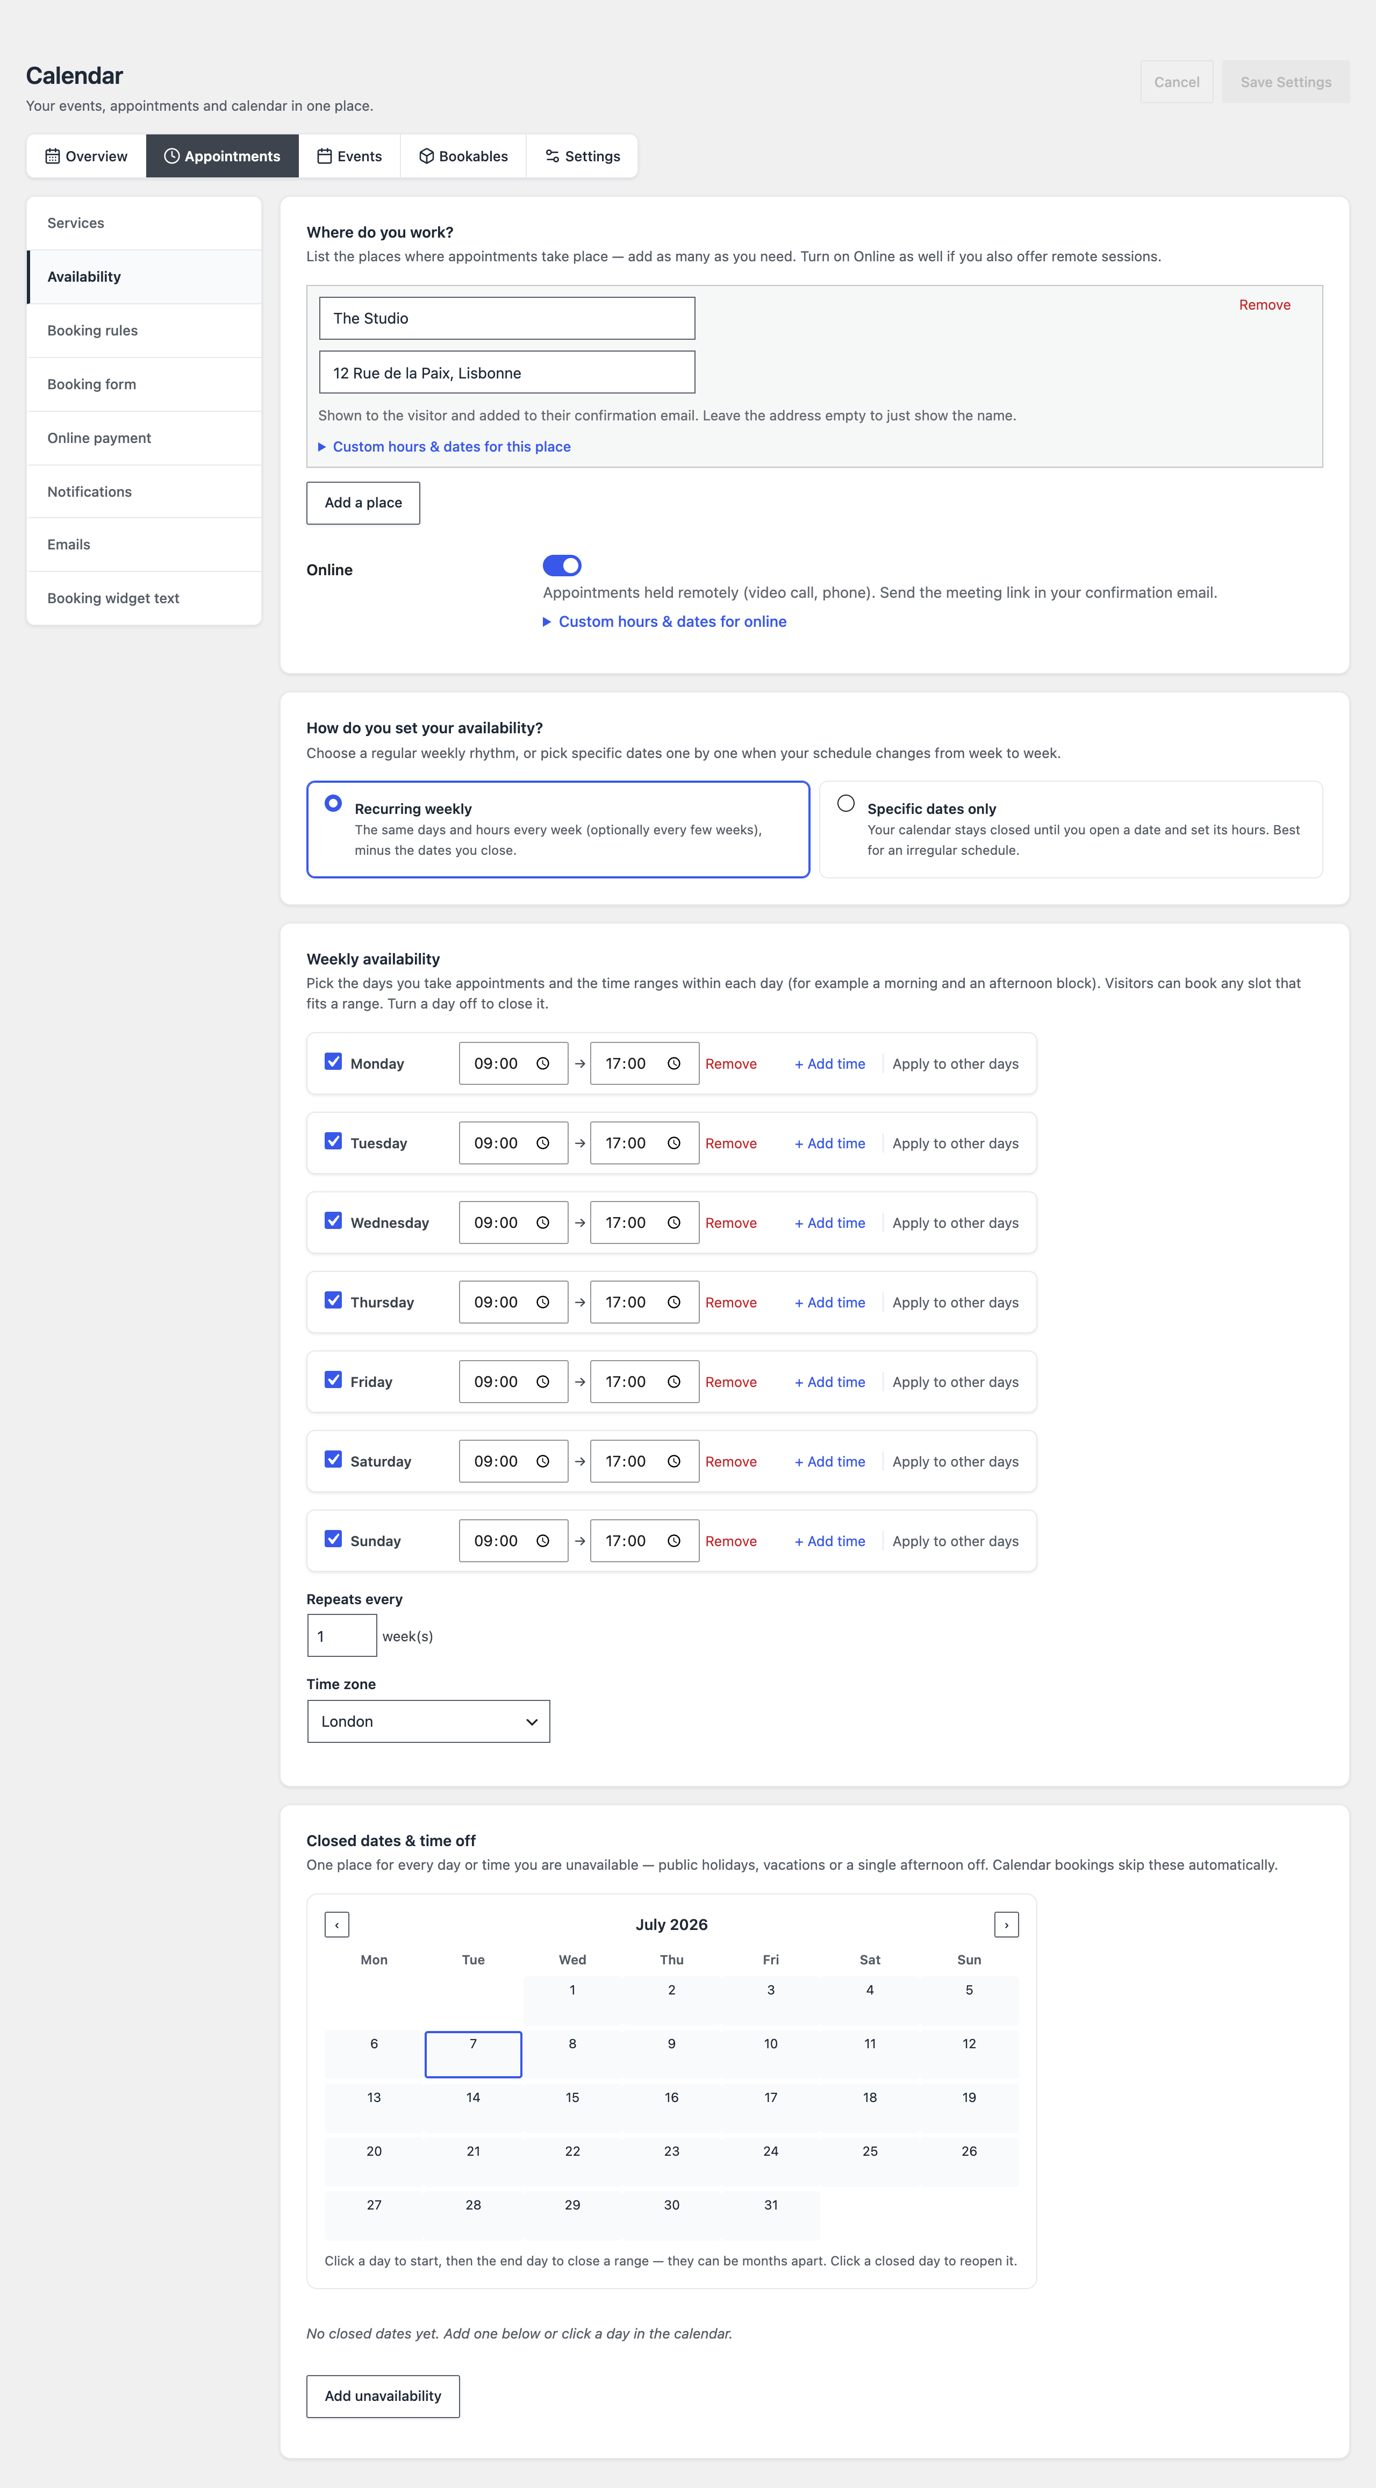This screenshot has width=1376, height=2488.
Task: Click the clock icon in Friday end time
Action: (x=674, y=1382)
